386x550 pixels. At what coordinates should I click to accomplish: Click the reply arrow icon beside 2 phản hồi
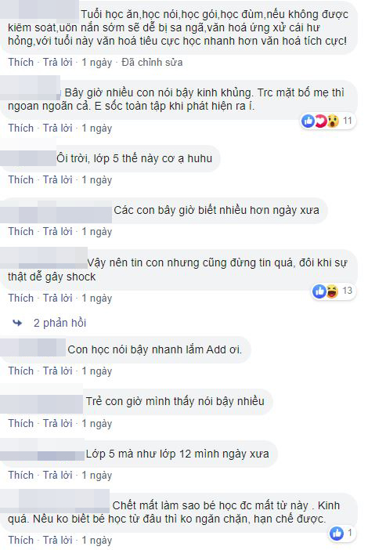click(x=17, y=323)
